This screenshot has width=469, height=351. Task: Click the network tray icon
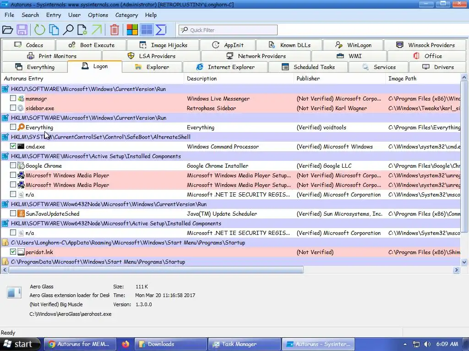coord(416,344)
